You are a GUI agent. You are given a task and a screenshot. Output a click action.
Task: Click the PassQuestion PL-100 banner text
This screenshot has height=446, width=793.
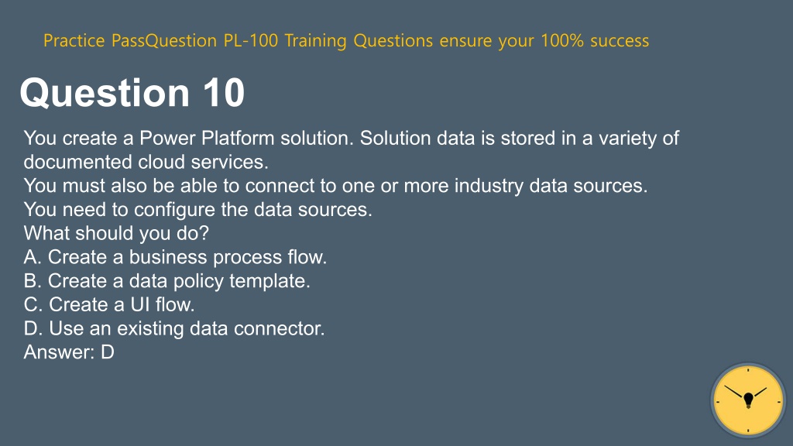pyautogui.click(x=346, y=40)
